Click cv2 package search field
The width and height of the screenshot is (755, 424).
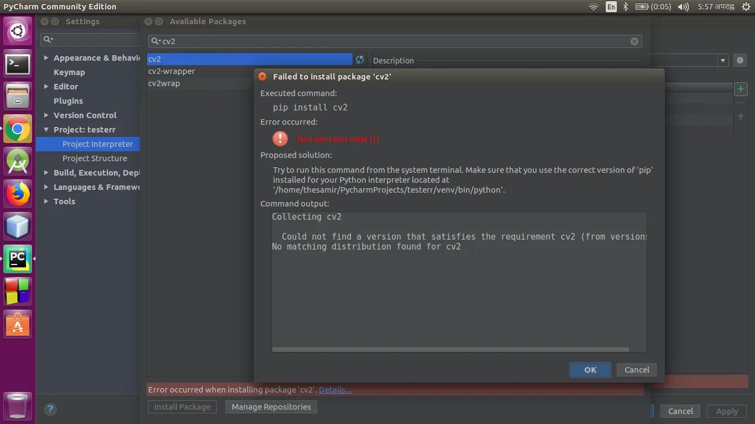(x=395, y=41)
